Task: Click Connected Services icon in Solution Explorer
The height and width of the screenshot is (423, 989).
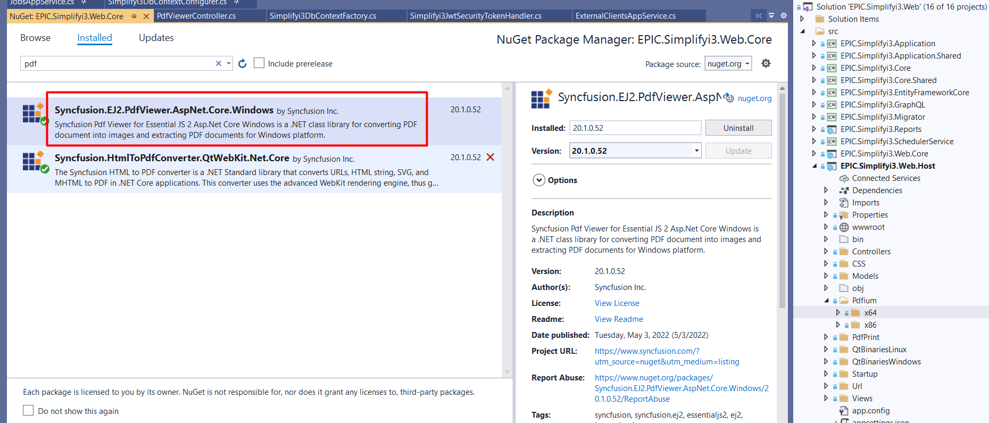Action: point(844,178)
